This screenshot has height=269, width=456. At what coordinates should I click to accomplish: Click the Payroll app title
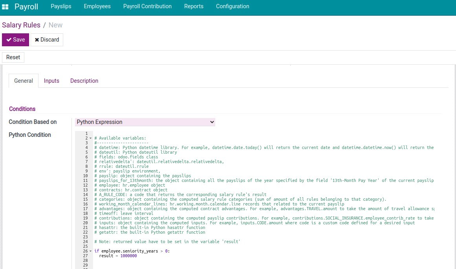pyautogui.click(x=26, y=7)
